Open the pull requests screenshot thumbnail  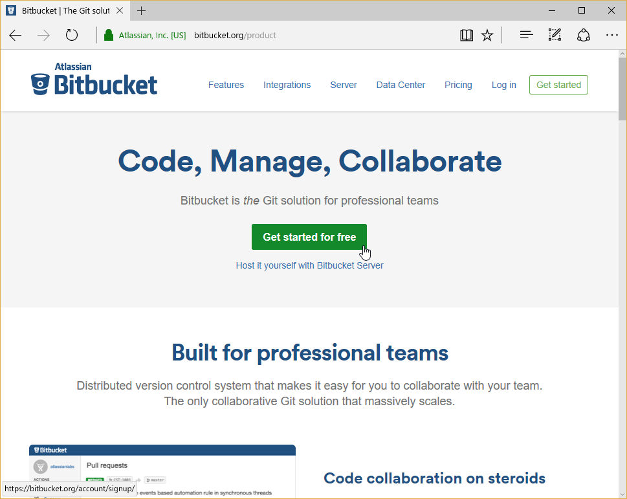pos(162,471)
